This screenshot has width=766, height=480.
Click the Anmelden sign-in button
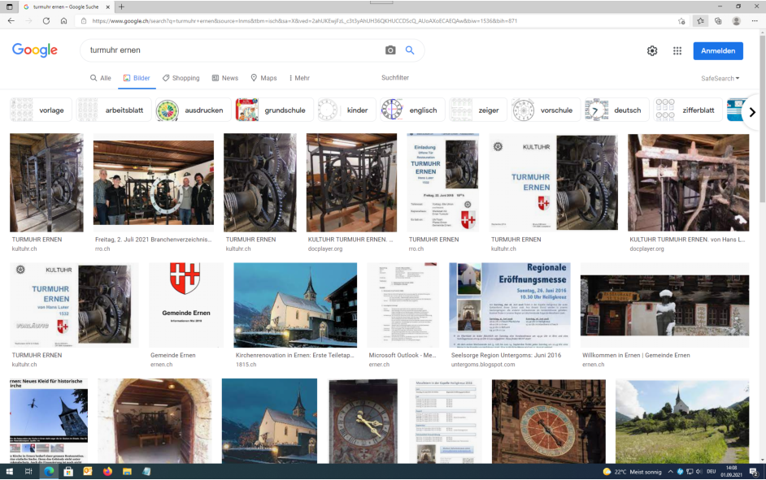pos(717,51)
